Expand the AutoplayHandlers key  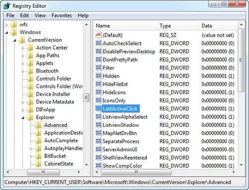coord(31,149)
